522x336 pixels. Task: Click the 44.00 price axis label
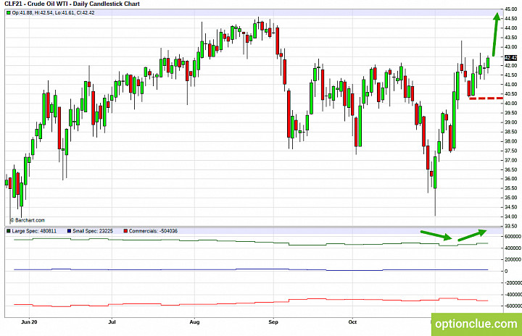(510, 28)
